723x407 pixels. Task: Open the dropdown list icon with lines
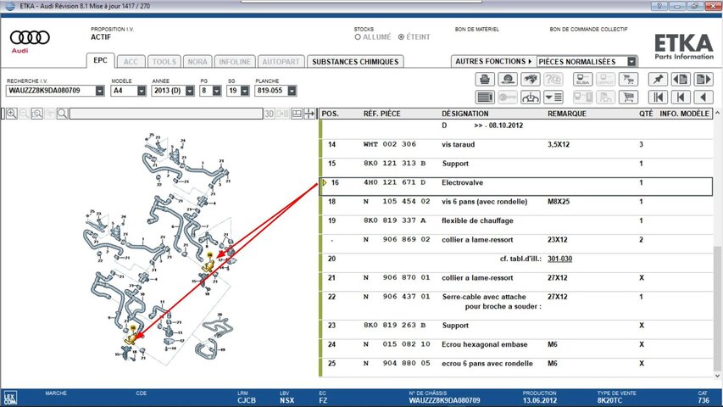click(x=553, y=98)
